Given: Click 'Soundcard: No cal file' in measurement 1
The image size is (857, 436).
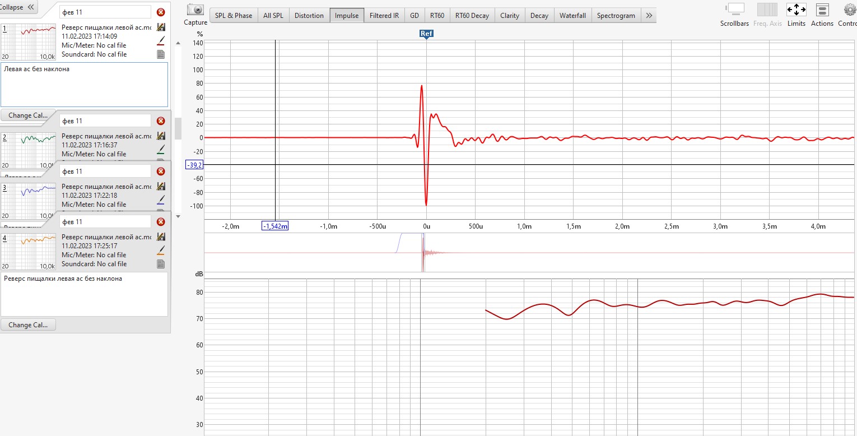Looking at the screenshot, I should (94, 54).
